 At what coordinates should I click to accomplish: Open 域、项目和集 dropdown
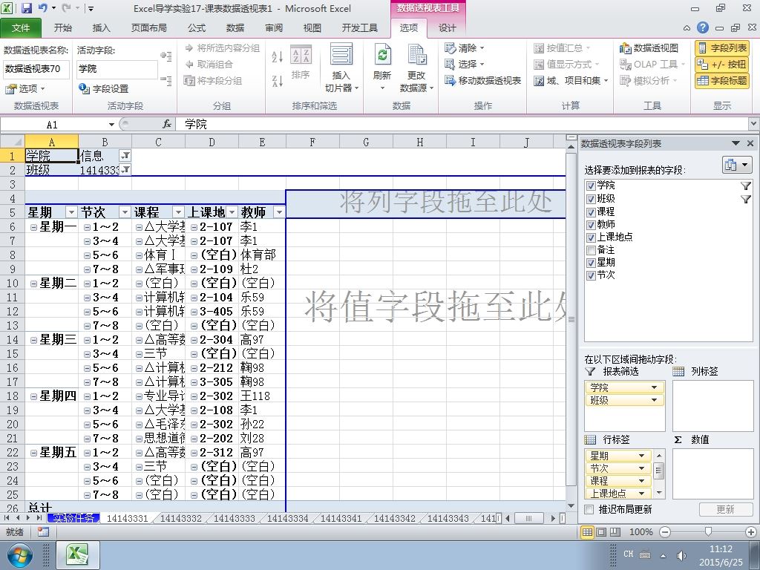tap(571, 80)
